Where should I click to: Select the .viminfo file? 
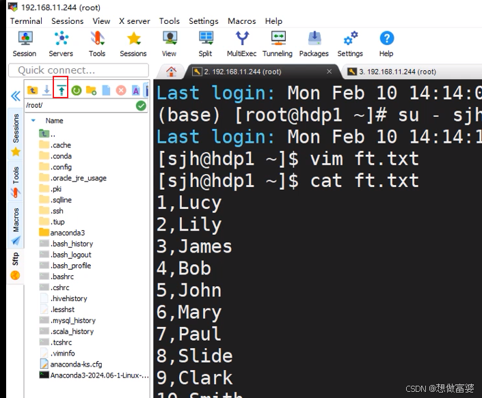[x=57, y=353]
